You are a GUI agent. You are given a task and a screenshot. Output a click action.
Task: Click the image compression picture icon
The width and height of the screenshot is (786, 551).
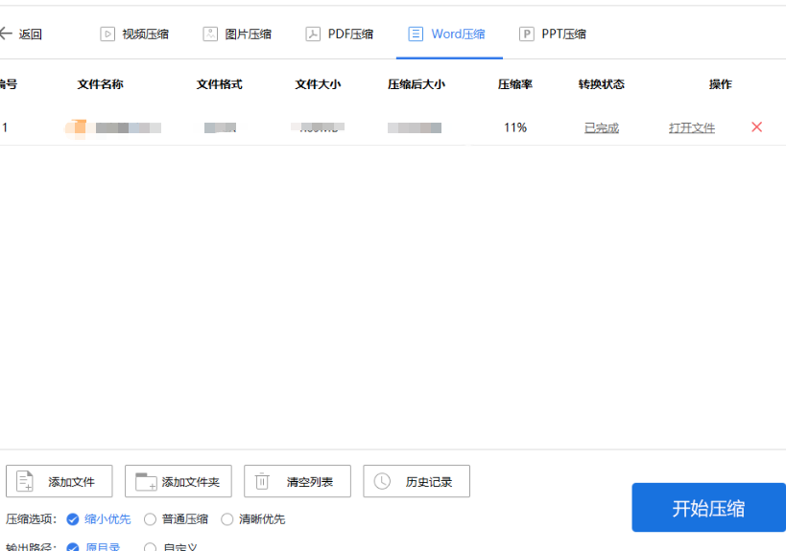[x=210, y=34]
